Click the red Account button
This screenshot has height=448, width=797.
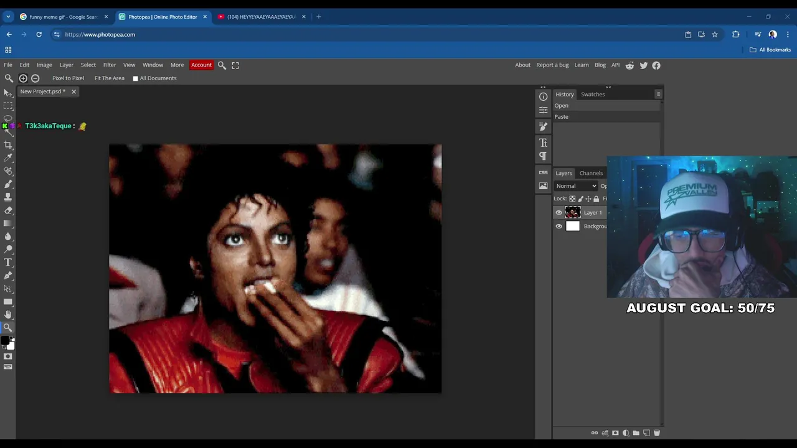point(201,65)
